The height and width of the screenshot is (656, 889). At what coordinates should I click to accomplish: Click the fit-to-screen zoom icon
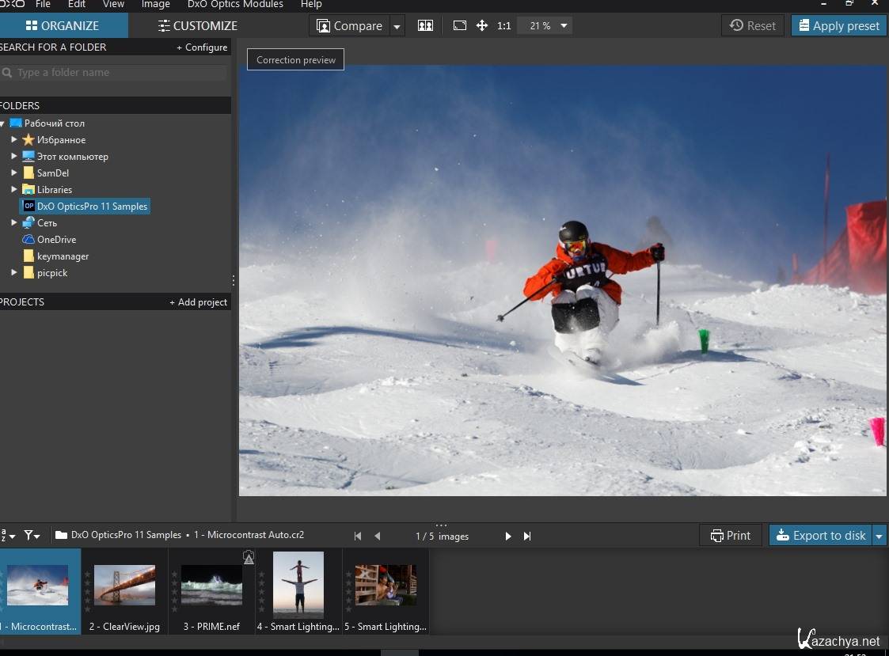[460, 25]
